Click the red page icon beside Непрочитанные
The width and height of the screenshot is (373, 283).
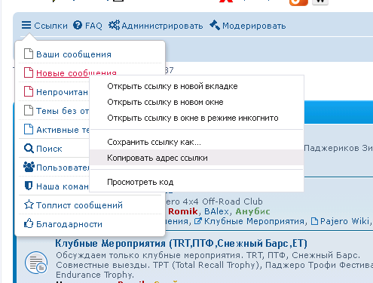pyautogui.click(x=29, y=91)
